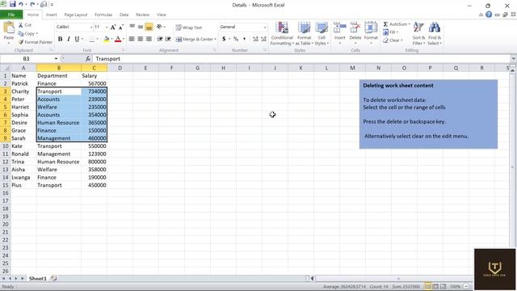Click AutoSum button
The height and width of the screenshot is (291, 517).
tap(396, 24)
